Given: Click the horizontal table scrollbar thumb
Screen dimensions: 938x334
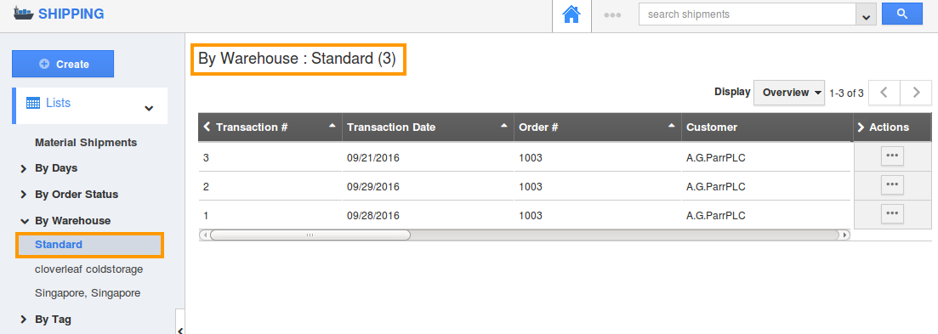Looking at the screenshot, I should [310, 235].
